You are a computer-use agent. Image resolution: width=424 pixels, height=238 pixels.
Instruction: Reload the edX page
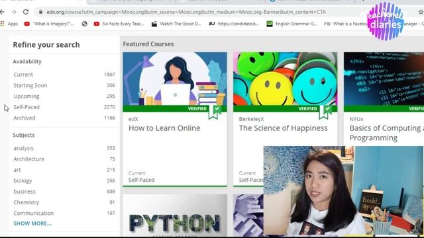click(26, 12)
